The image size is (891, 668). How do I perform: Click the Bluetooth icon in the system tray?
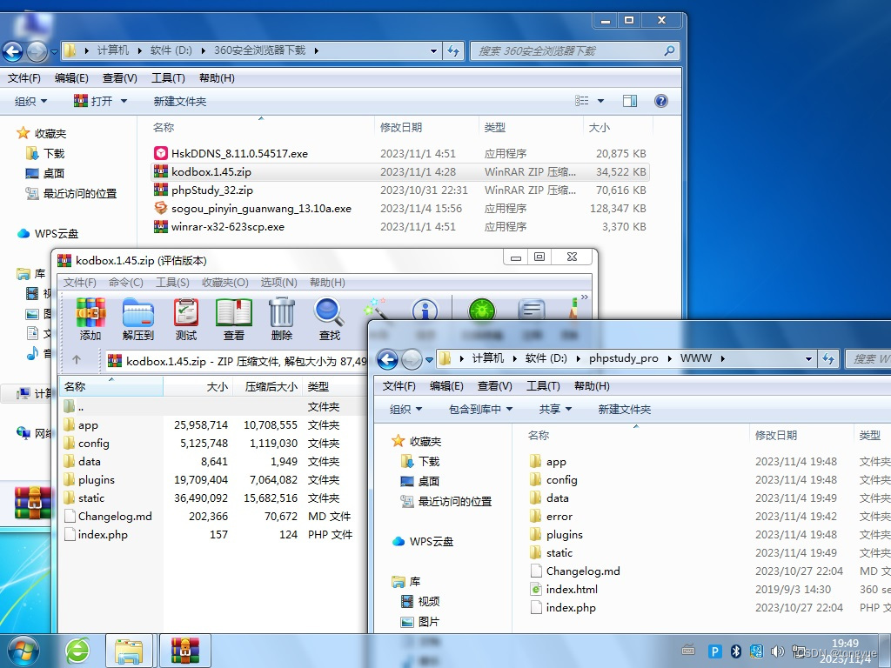click(x=737, y=651)
